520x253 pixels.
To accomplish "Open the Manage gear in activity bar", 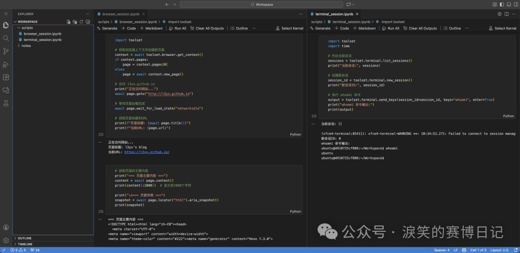I will tap(6, 240).
